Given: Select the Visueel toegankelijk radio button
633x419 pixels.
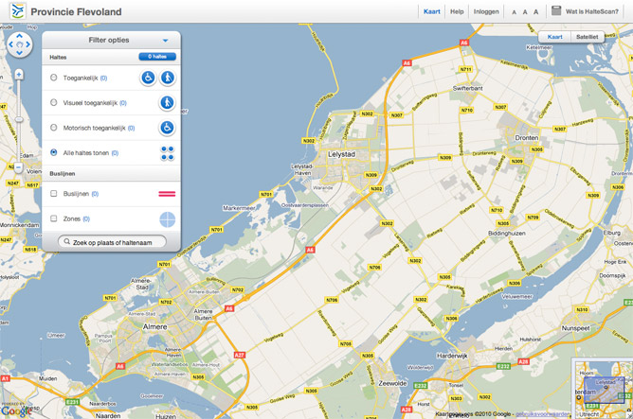Looking at the screenshot, I should pyautogui.click(x=54, y=102).
